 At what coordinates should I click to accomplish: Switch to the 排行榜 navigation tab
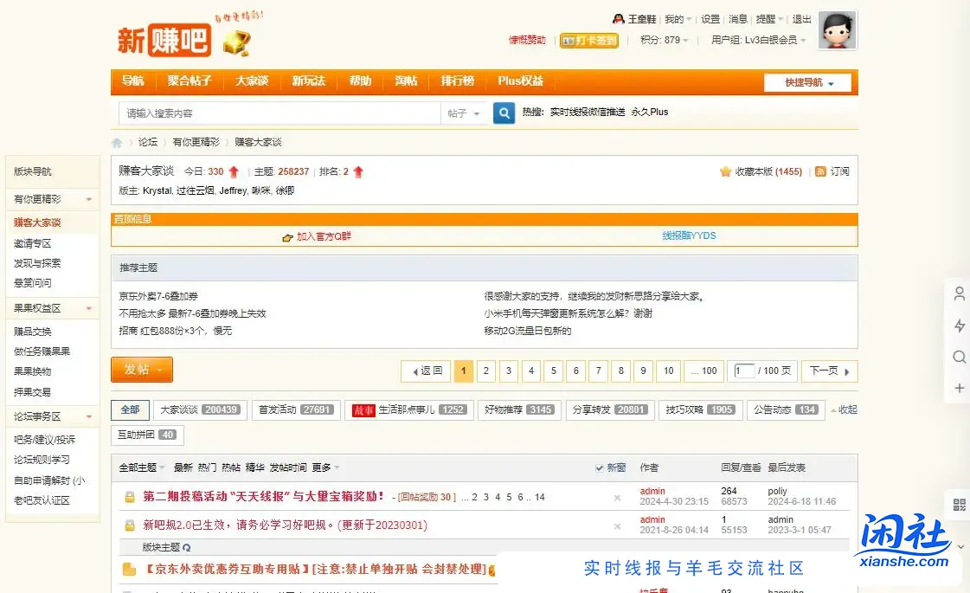(457, 81)
